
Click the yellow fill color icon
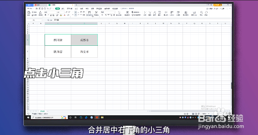coord(61,15)
